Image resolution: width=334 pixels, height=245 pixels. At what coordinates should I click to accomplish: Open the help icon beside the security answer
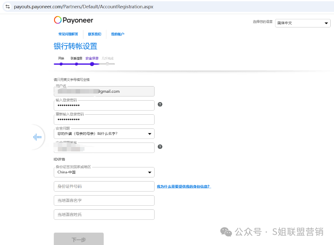coord(160,147)
